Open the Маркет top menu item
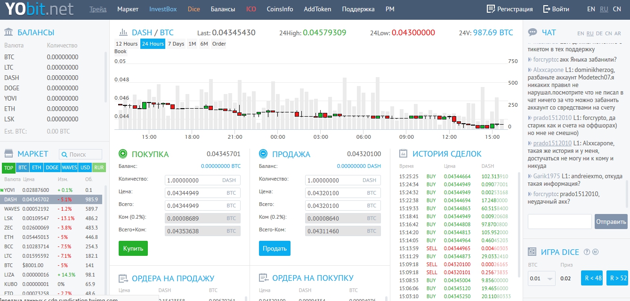Viewport: 630px width, 301px height. click(x=128, y=9)
